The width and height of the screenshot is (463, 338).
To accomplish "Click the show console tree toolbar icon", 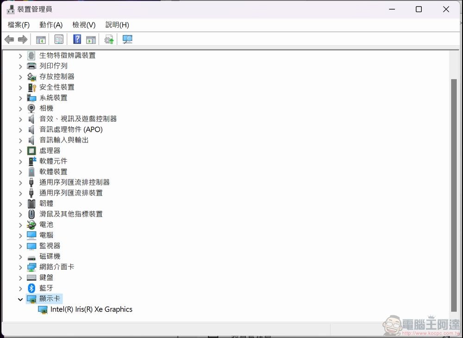I will (x=40, y=39).
